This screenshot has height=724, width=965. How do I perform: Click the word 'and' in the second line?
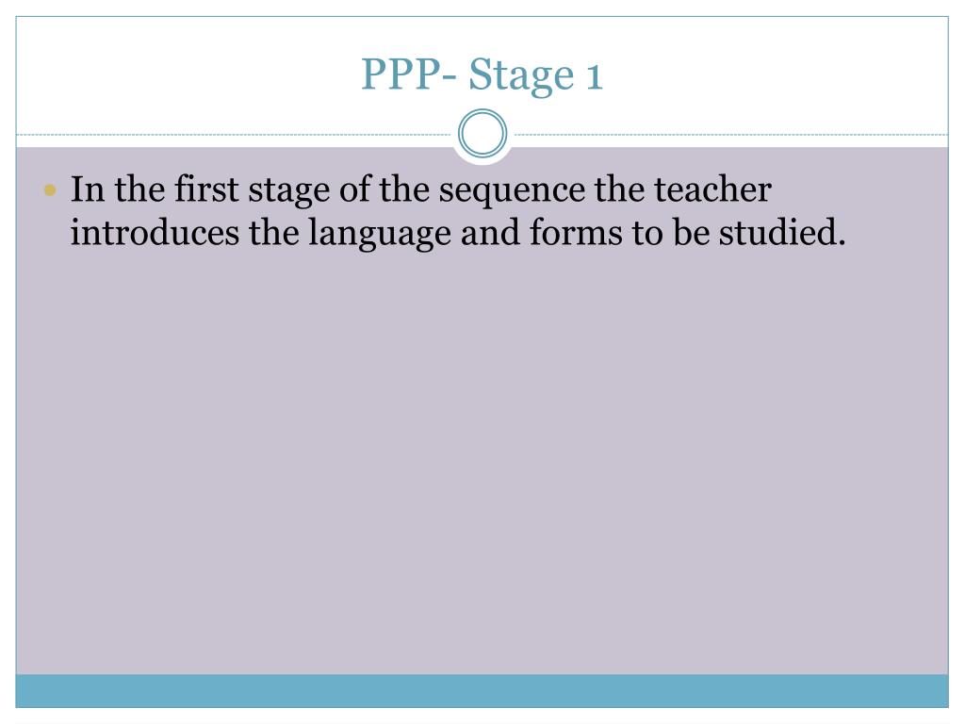490,232
